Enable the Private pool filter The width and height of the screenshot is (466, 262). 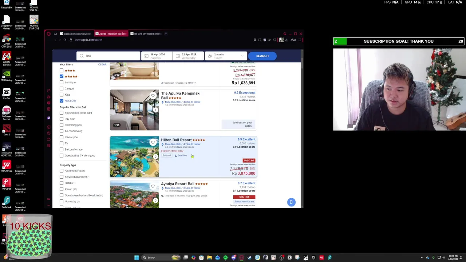pos(62,137)
